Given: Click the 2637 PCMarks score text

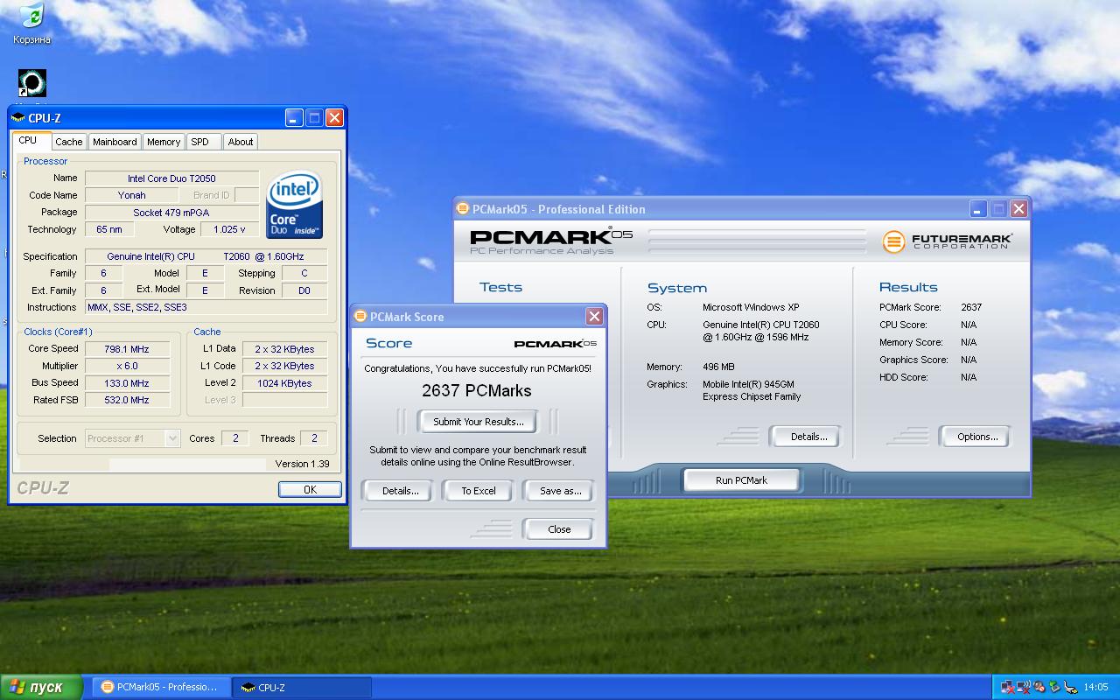Looking at the screenshot, I should pyautogui.click(x=477, y=391).
